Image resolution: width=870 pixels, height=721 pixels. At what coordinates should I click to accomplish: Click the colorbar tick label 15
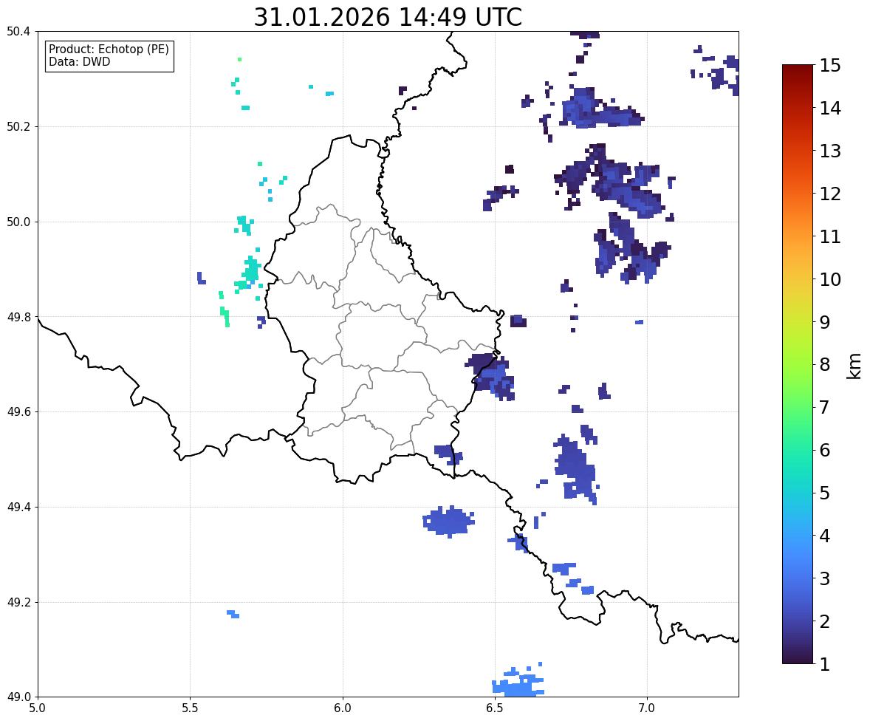[830, 66]
